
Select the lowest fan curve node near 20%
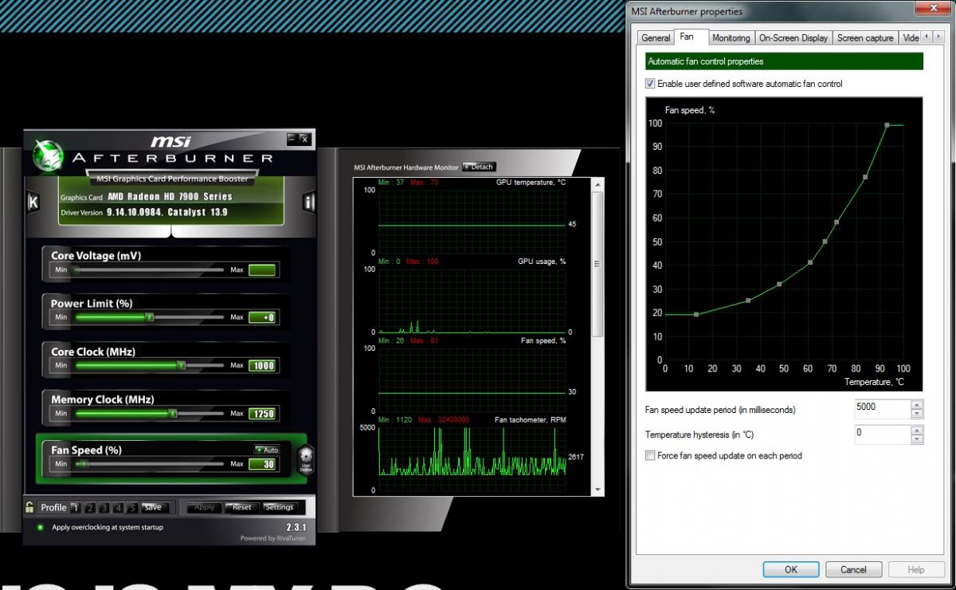coord(696,314)
